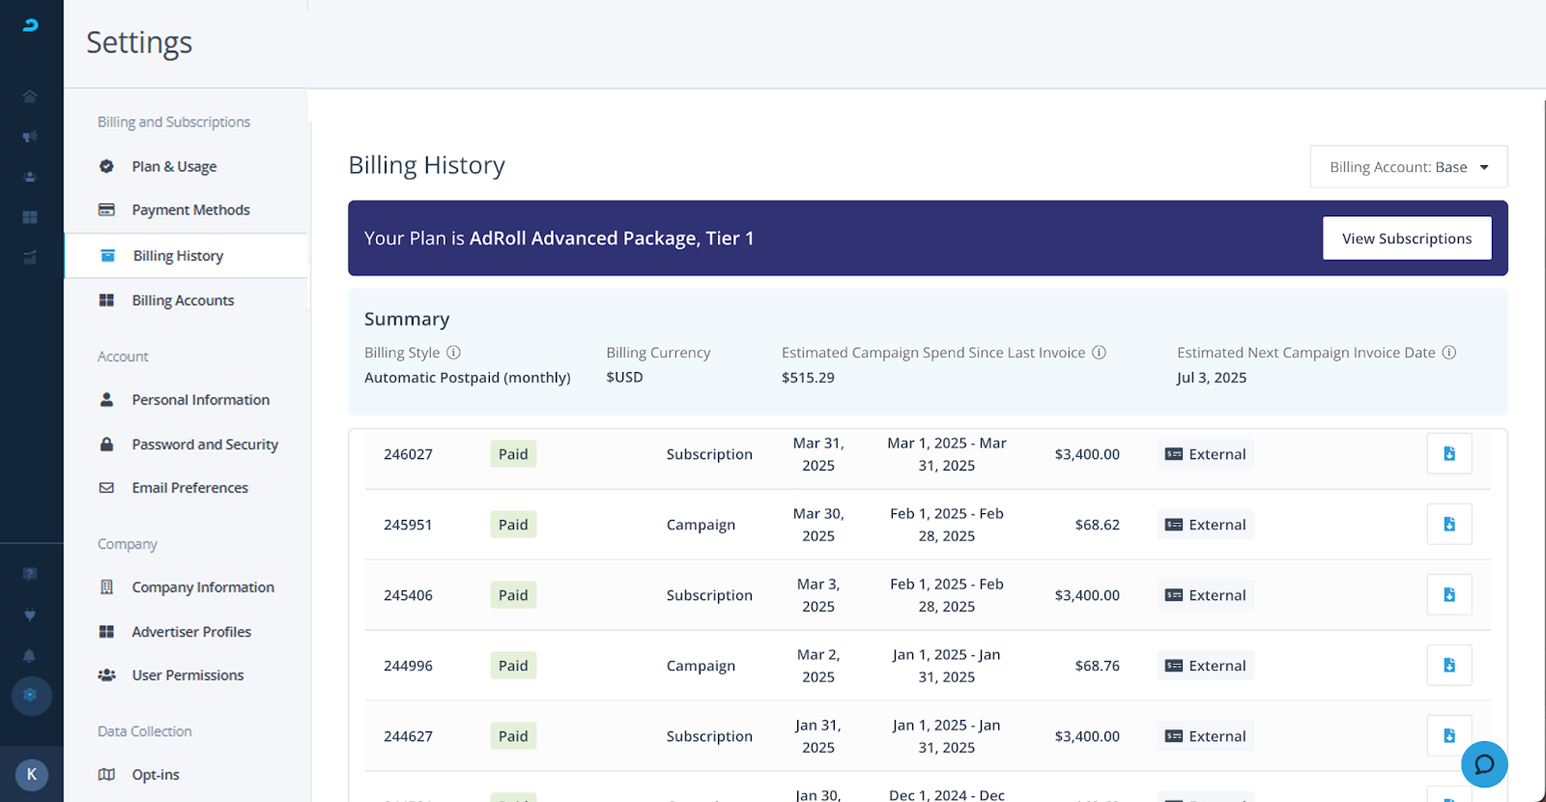Click the View Subscriptions button

point(1407,239)
